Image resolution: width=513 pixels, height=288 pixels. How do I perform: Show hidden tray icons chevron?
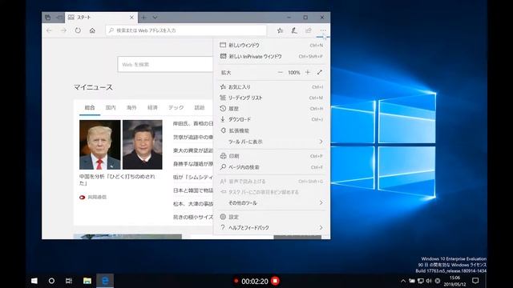403,281
